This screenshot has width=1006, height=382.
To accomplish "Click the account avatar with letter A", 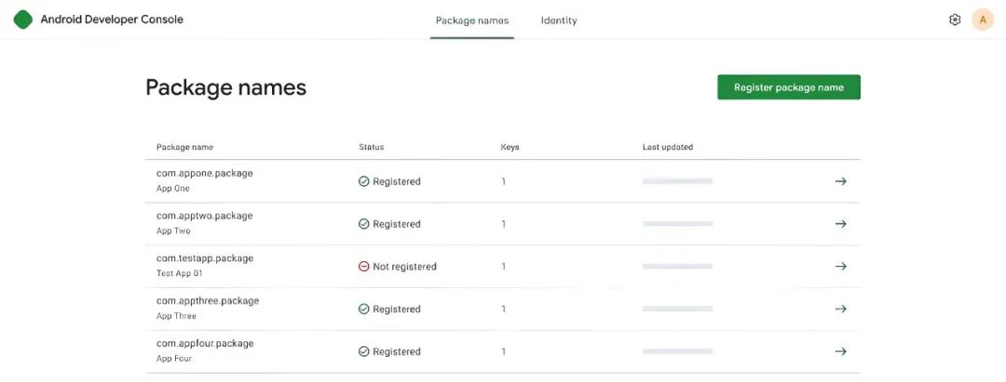I will (x=983, y=20).
